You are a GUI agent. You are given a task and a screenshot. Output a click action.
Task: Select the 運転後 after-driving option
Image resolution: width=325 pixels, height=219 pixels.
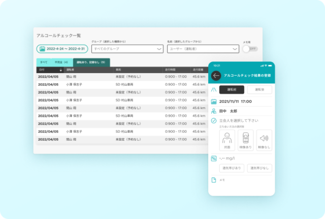click(x=259, y=89)
